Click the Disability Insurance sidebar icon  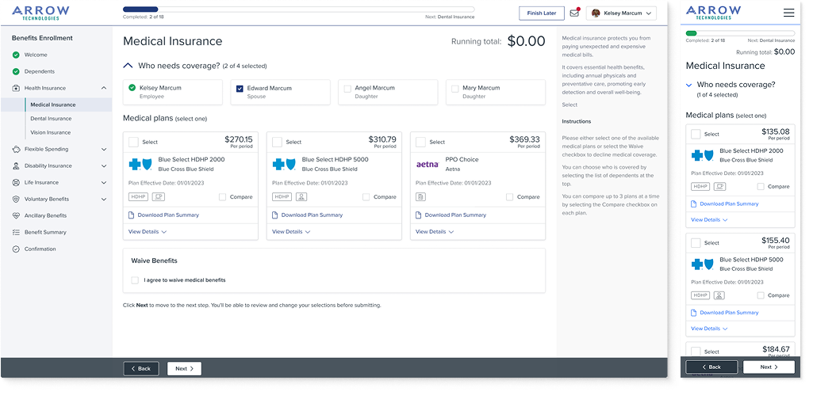pos(16,166)
